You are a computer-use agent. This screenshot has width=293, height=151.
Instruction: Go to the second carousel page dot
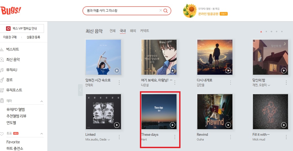266,32
